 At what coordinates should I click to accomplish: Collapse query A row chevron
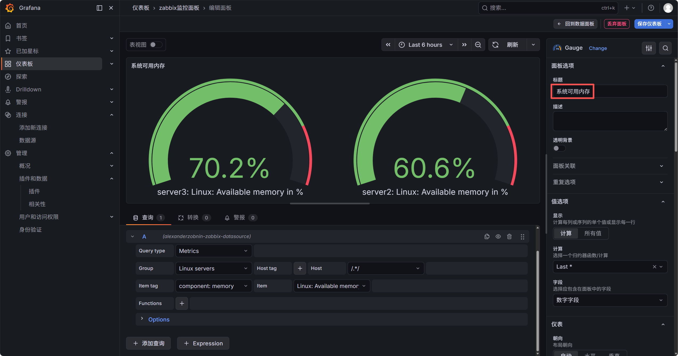pyautogui.click(x=132, y=236)
